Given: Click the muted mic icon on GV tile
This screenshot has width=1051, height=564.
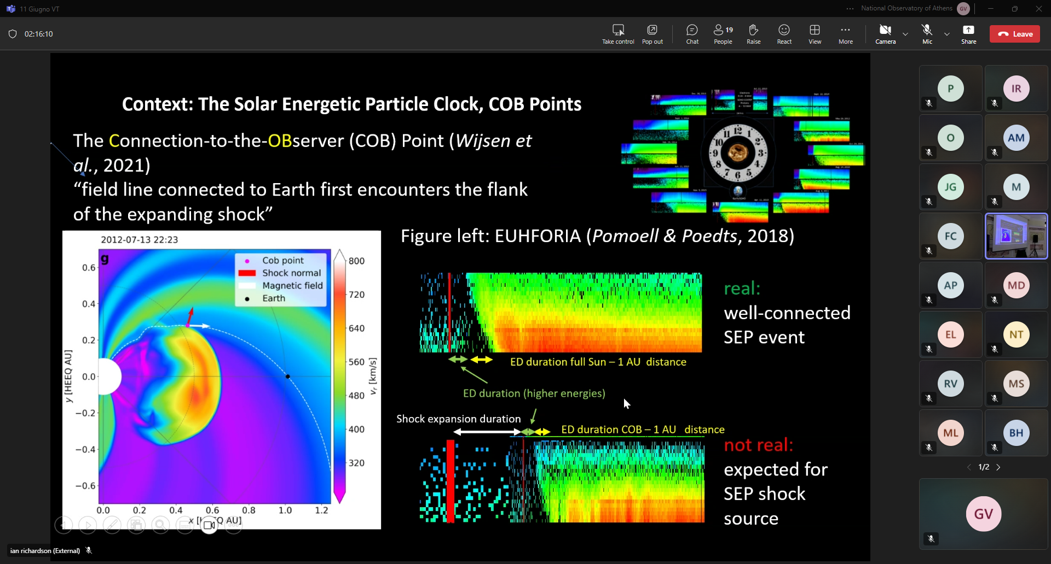Looking at the screenshot, I should pyautogui.click(x=931, y=539).
